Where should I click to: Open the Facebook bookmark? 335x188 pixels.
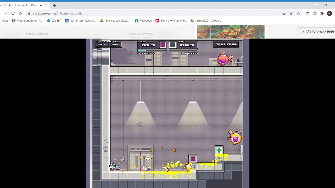[x=143, y=21]
